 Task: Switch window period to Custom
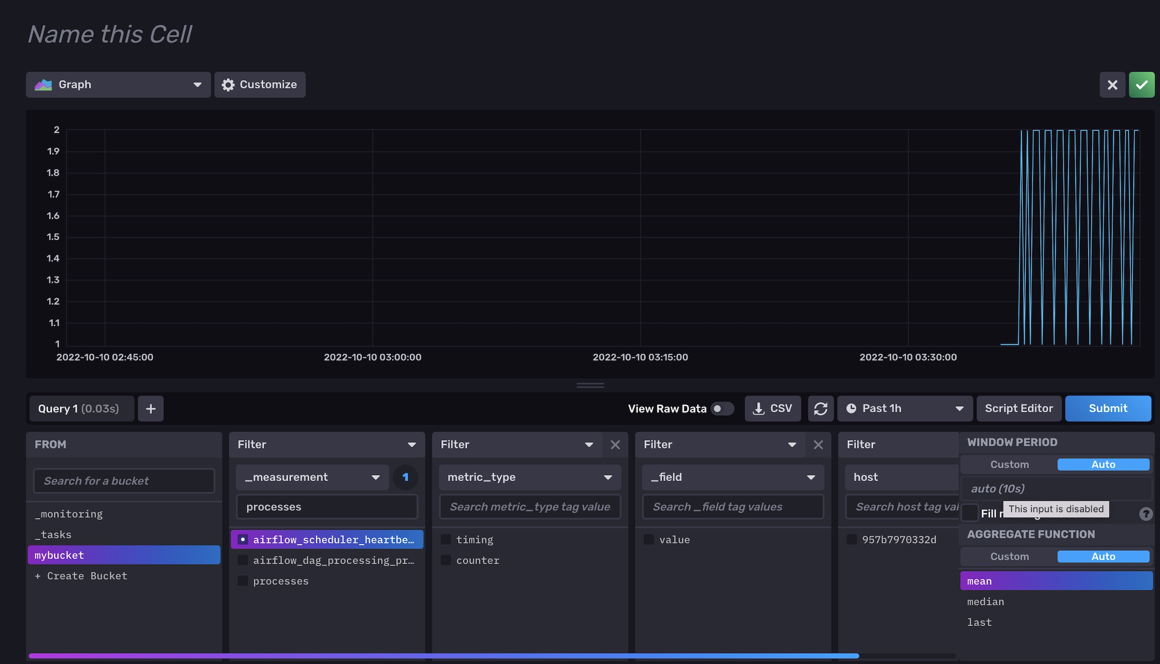coord(1009,464)
